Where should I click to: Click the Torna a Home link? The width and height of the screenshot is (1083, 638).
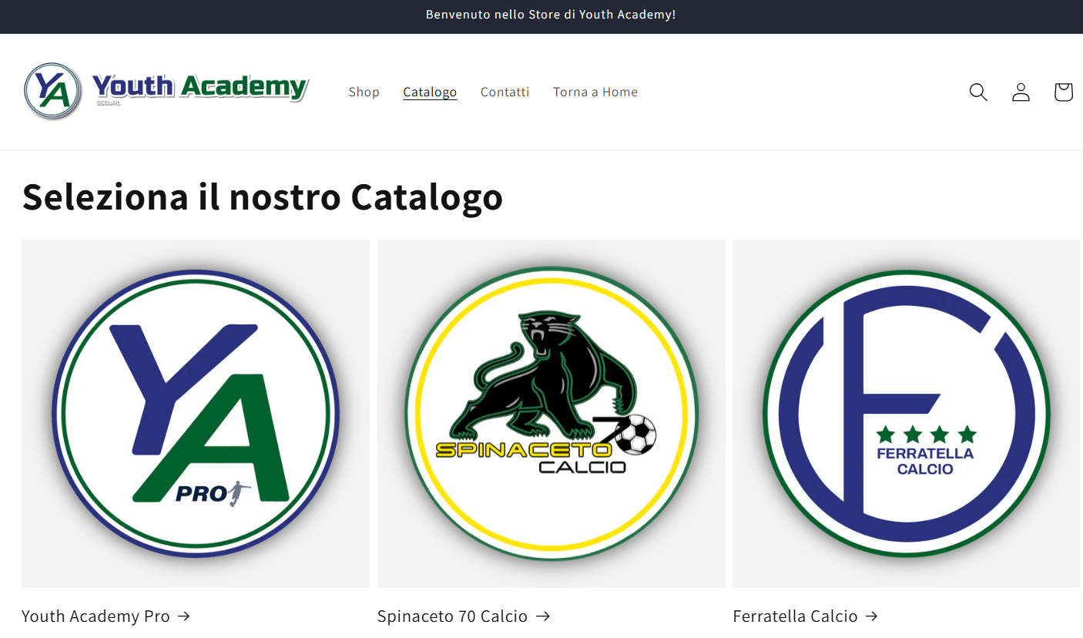click(595, 92)
